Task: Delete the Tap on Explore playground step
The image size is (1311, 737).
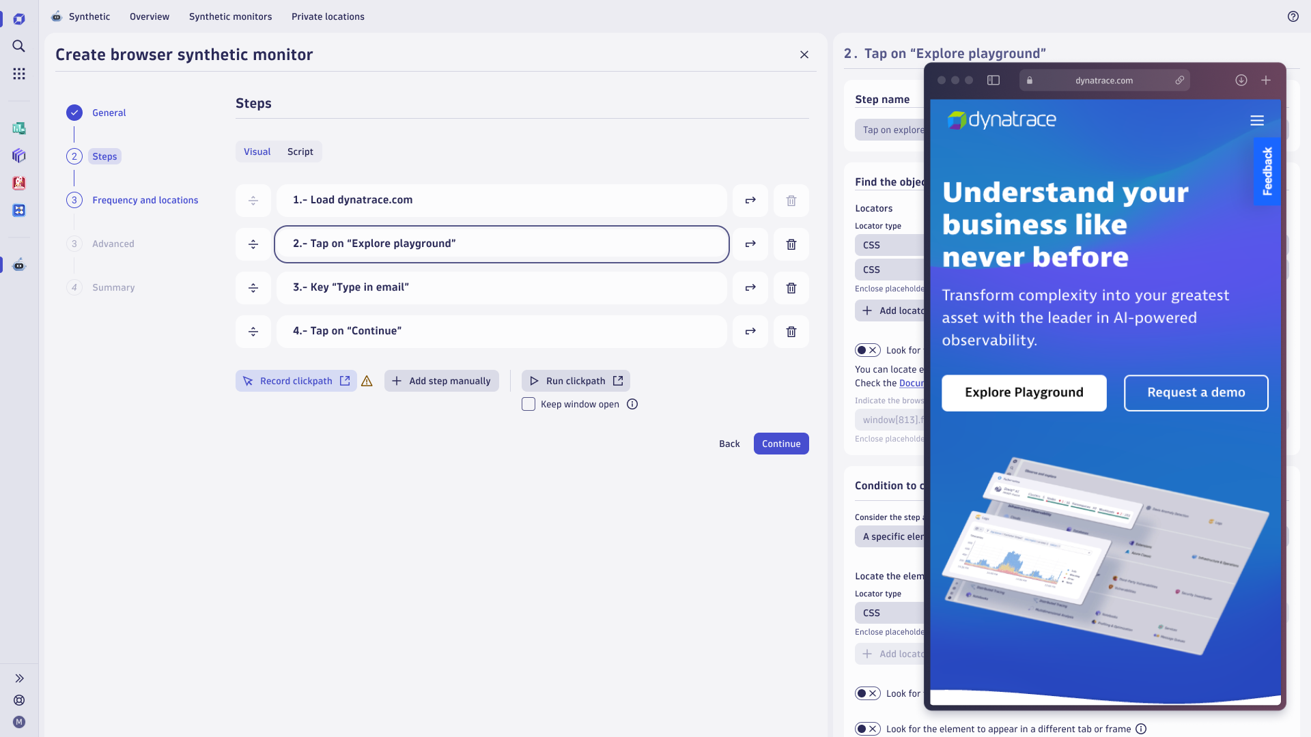Action: [x=791, y=244]
